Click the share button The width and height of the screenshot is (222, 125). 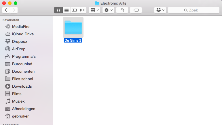tap(122, 10)
